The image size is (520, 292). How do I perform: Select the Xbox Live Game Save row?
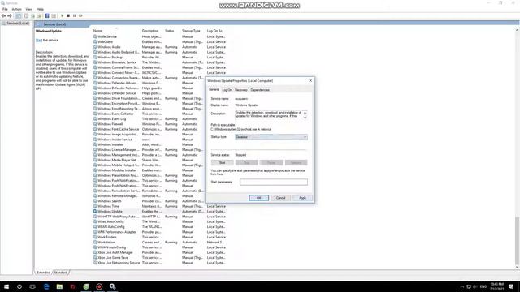159,258
